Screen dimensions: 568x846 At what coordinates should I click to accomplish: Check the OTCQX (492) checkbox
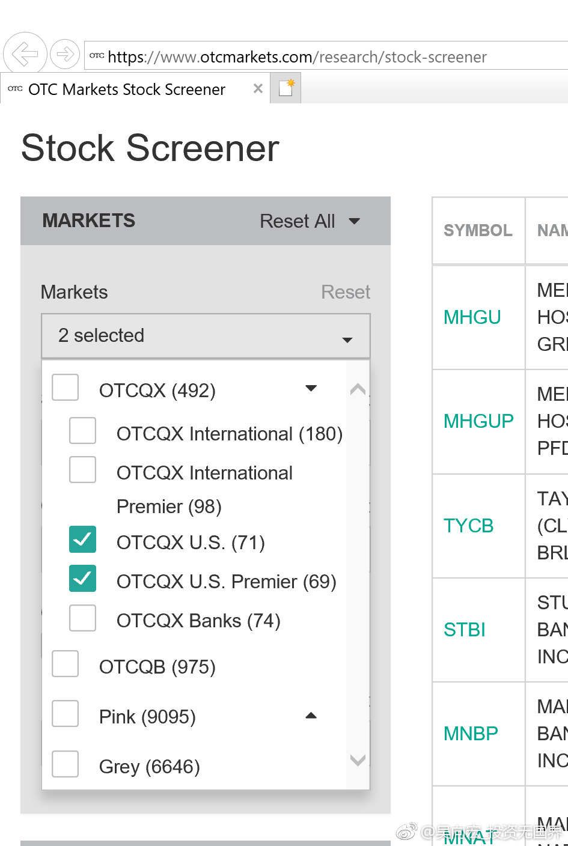click(x=66, y=388)
